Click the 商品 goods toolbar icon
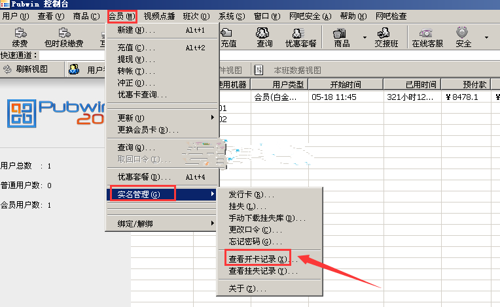 click(342, 37)
